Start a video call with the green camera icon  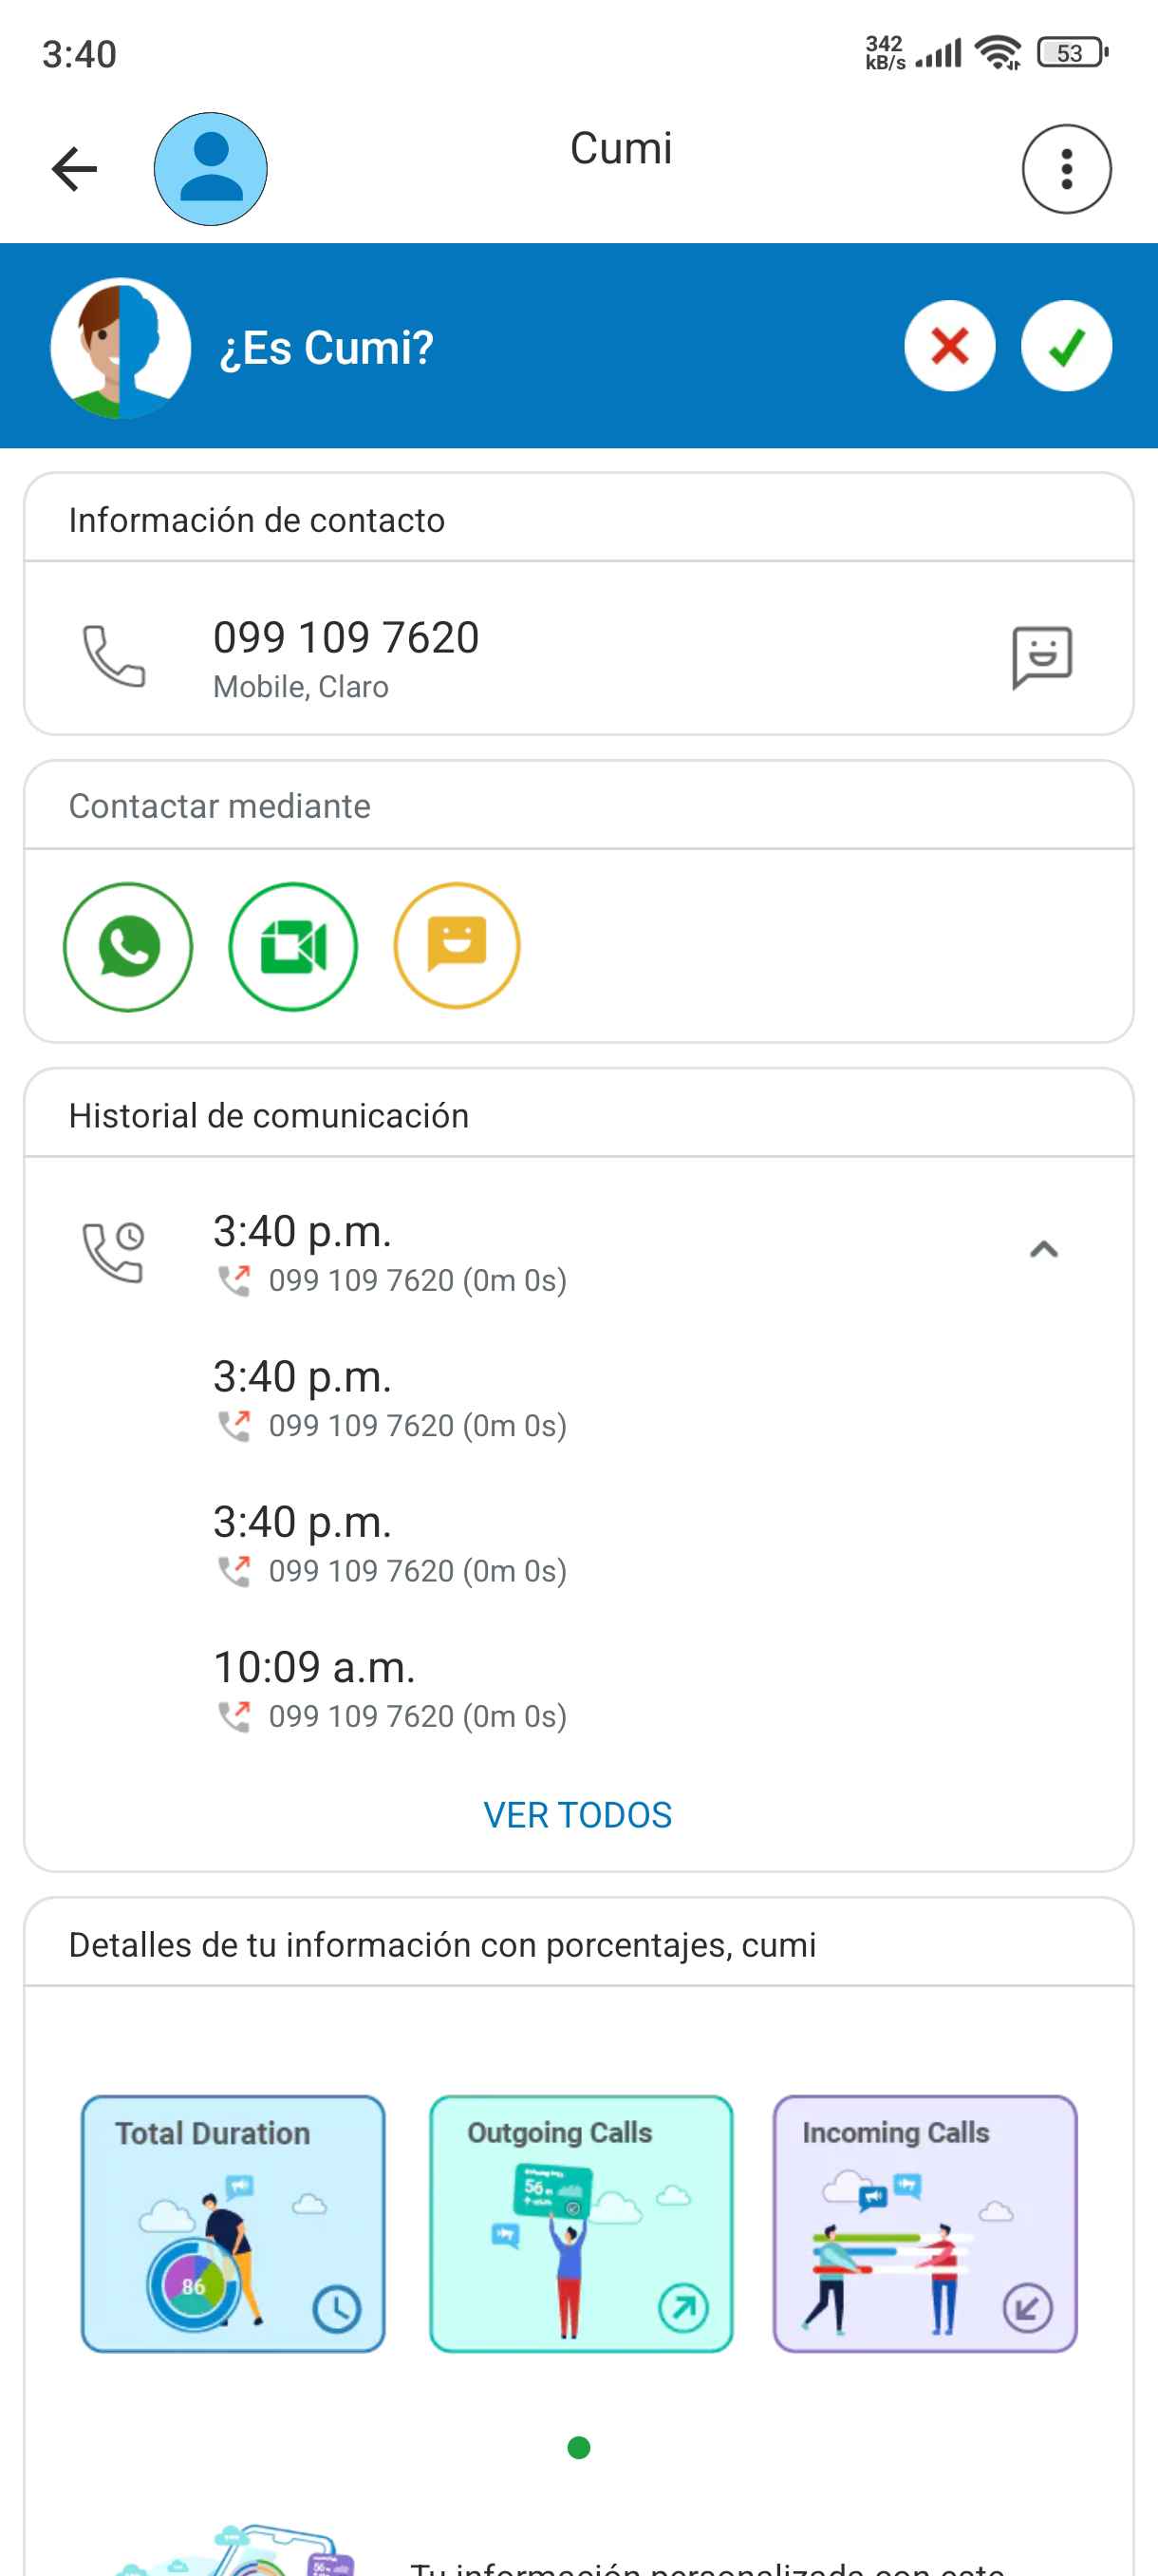click(x=292, y=946)
